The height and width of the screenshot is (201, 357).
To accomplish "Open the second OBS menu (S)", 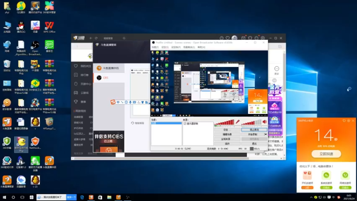I will pos(165,47).
